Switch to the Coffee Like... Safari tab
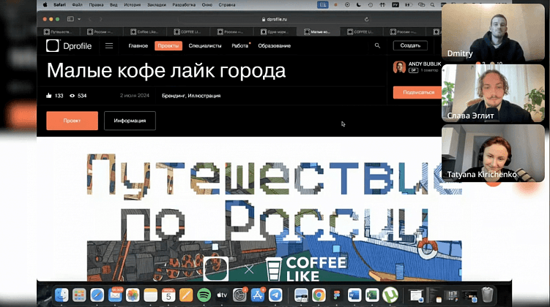 click(144, 32)
